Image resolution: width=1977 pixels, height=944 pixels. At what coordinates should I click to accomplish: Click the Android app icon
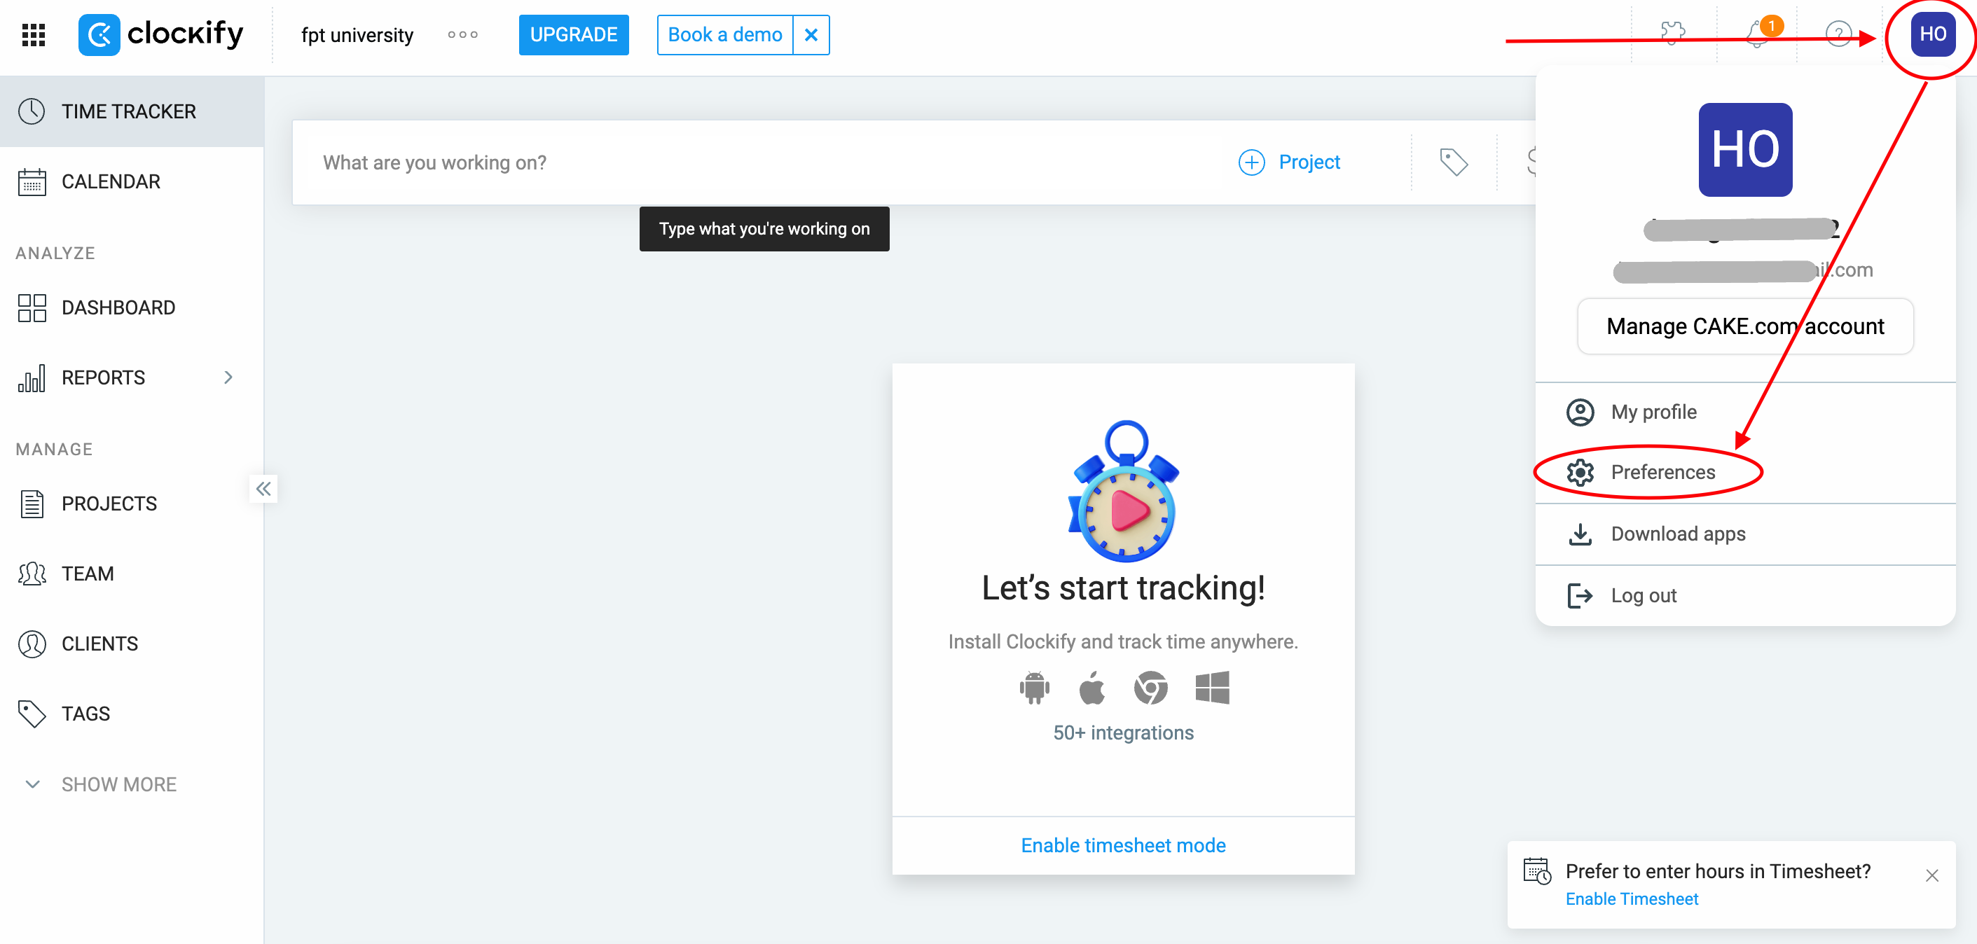tap(1034, 687)
